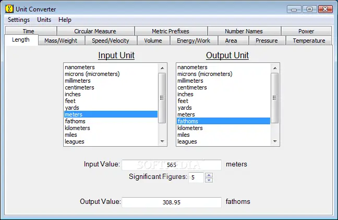Select fathoms in Input Unit list

[x=111, y=121]
